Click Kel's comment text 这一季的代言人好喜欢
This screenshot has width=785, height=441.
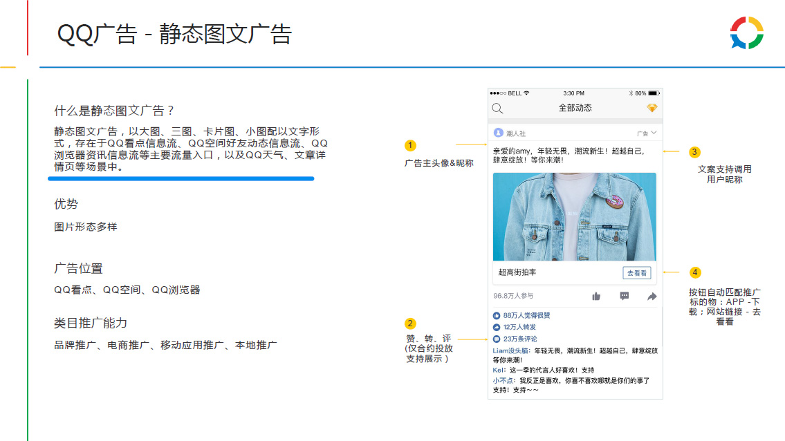click(552, 370)
